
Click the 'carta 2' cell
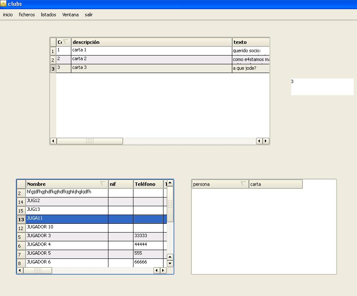[151, 60]
